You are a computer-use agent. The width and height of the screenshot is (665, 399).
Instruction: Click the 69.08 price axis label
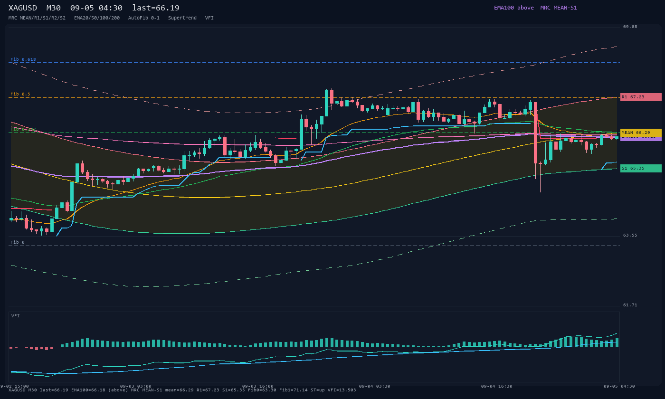coord(630,27)
